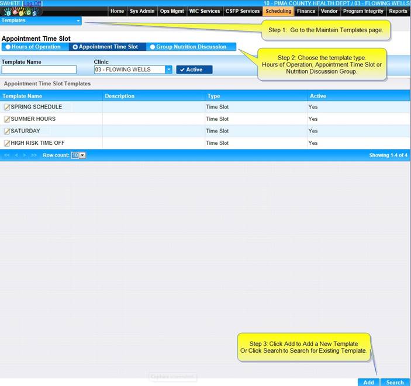Go to next page of results
Image resolution: width=411 pixels, height=386 pixels.
tap(25, 155)
